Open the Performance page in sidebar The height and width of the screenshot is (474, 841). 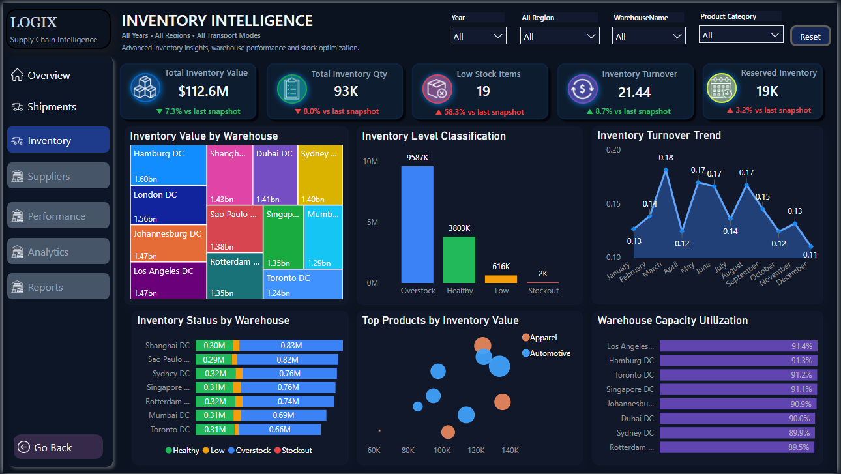[x=58, y=216]
